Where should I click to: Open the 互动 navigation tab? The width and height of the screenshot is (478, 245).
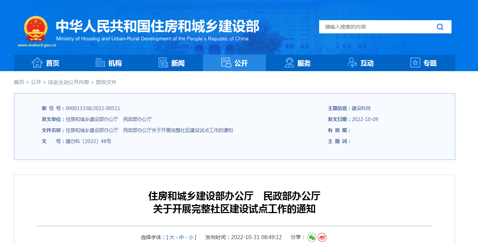360,63
